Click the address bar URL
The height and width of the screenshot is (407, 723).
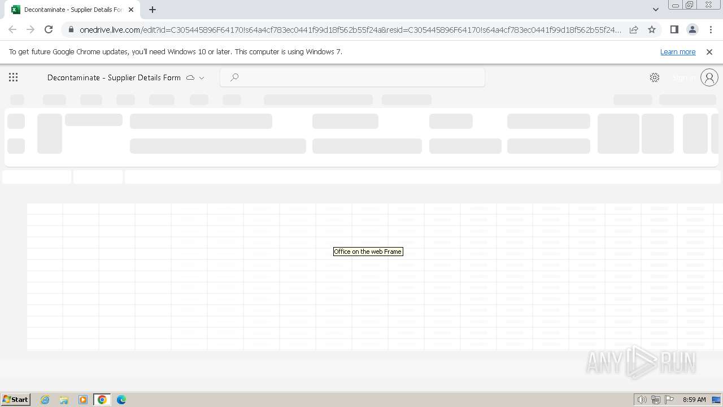click(x=350, y=29)
